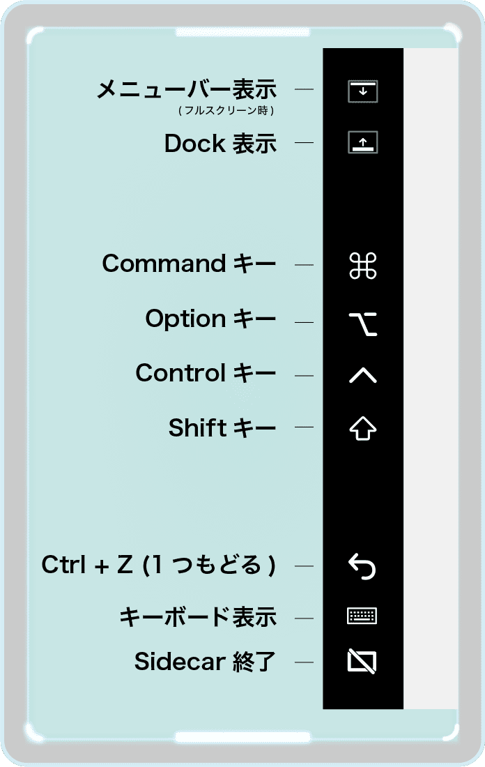Viewport: 485px width, 767px height.
Task: Tap the Command key symbol in sidebar
Action: point(363,266)
